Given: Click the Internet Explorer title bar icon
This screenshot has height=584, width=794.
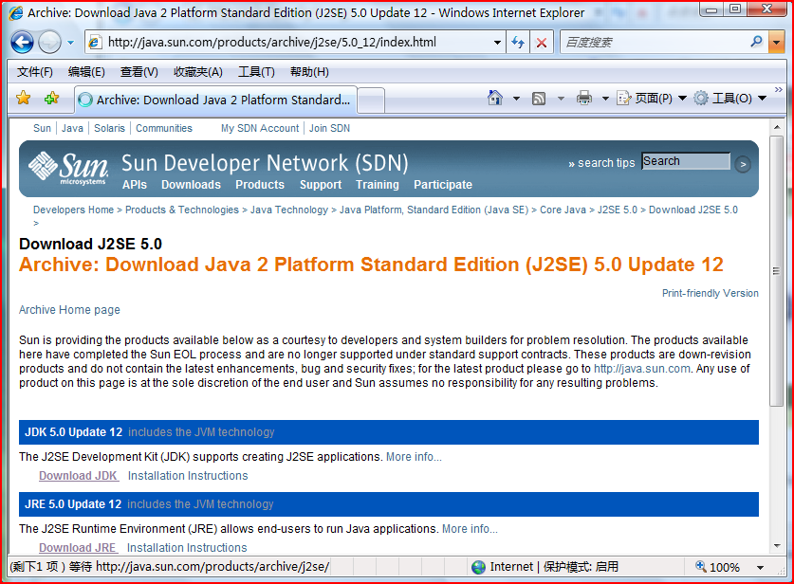Looking at the screenshot, I should tap(16, 12).
